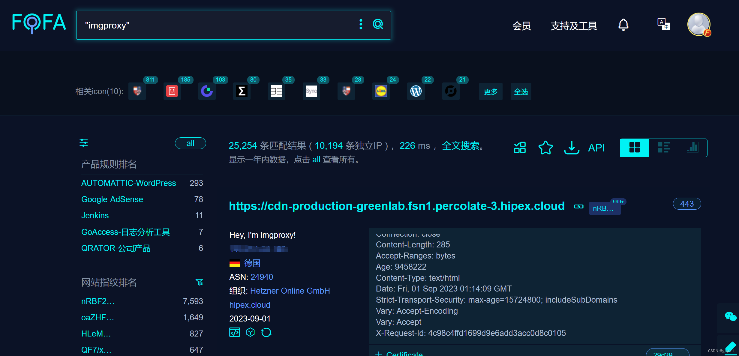The height and width of the screenshot is (356, 739).
Task: Switch to the chart view layout
Action: coord(693,148)
